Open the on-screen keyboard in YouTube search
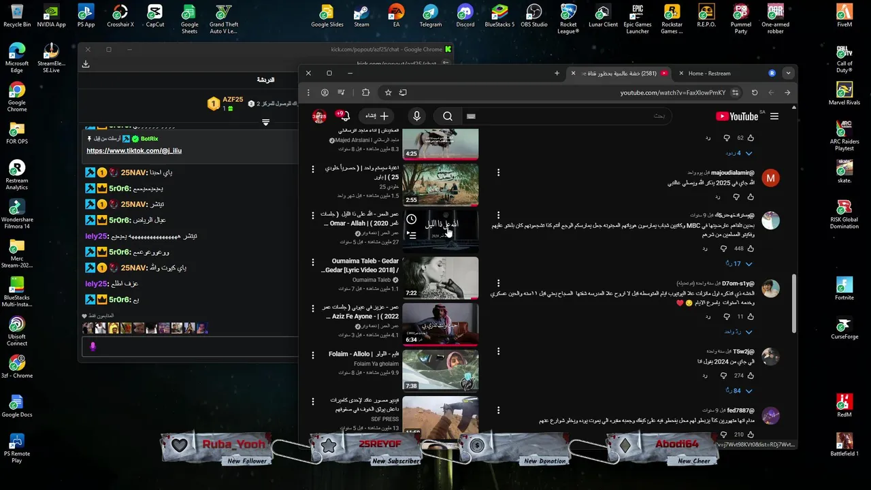The height and width of the screenshot is (490, 871). [x=471, y=116]
